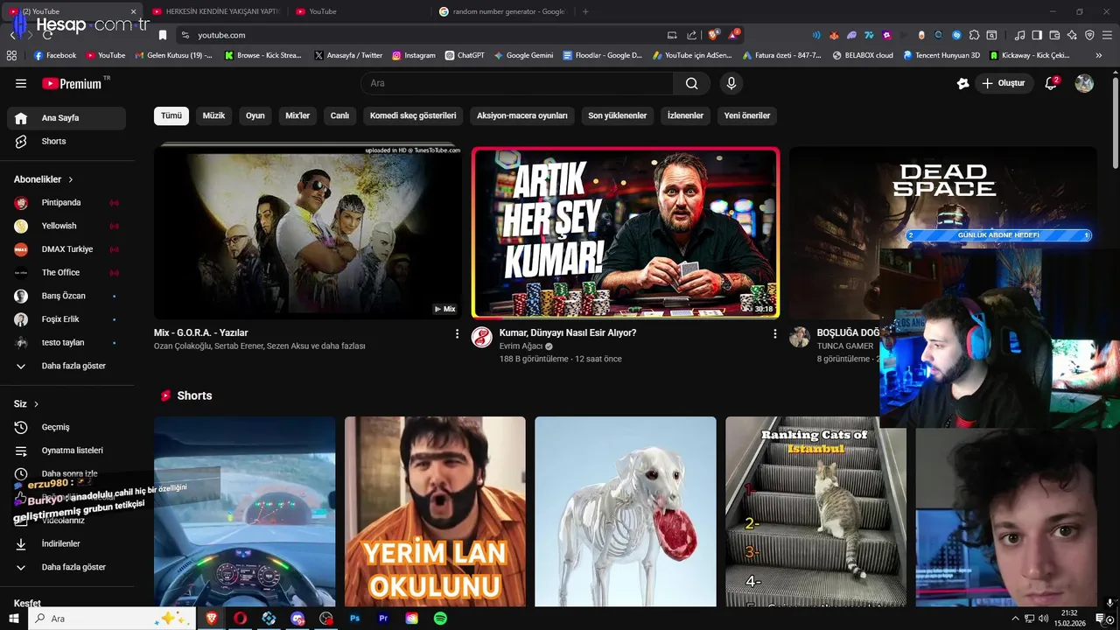Switch to the random number generator tab
The width and height of the screenshot is (1120, 630).
click(x=502, y=11)
